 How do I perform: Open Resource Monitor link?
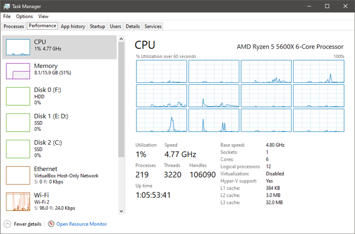point(82,224)
